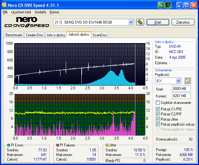The image size is (199, 165).
Task: Click PI Failures maximum value 14
Action: [x=94, y=155]
